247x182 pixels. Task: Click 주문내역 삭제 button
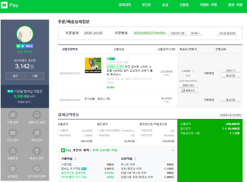click(178, 33)
